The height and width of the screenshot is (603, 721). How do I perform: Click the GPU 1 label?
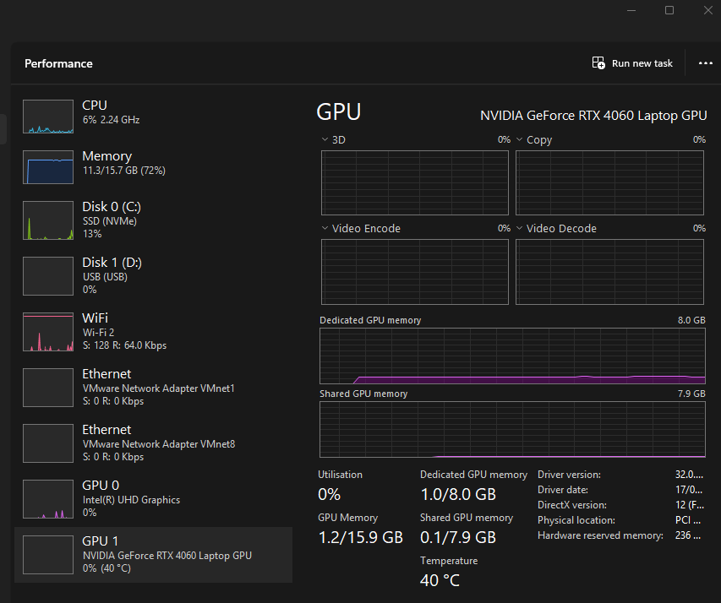coord(101,541)
